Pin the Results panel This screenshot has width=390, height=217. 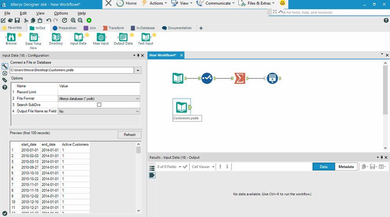382,157
